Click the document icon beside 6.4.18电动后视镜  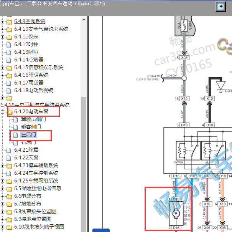coord(9,91)
